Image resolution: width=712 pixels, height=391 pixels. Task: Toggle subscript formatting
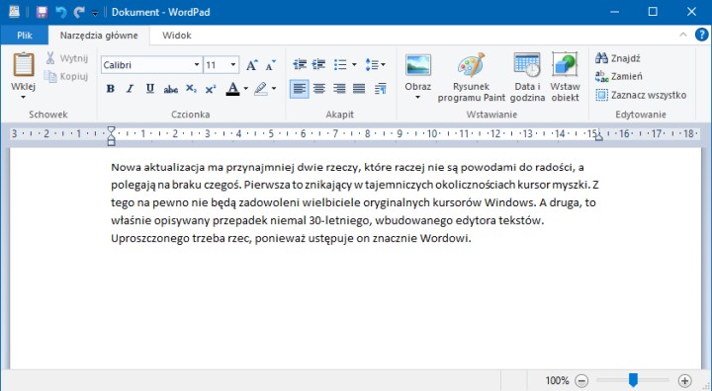(191, 89)
